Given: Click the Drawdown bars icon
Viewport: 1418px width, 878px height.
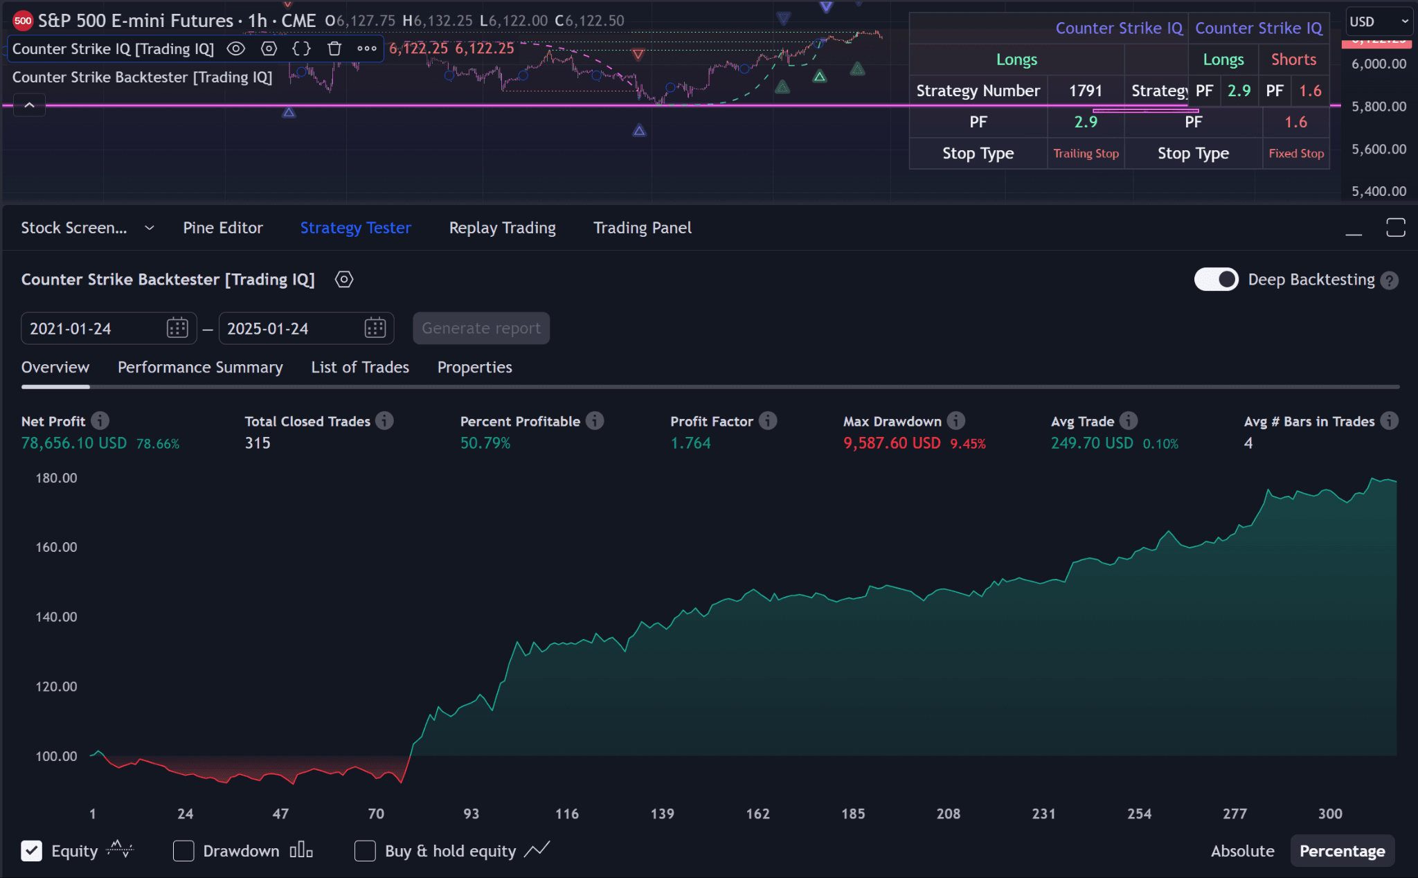Looking at the screenshot, I should (301, 850).
